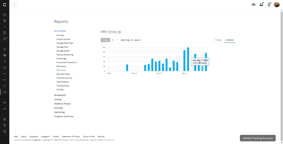Screen dimensions: 283x144
Task: Open the watch devices icon
Action: coord(269,5)
